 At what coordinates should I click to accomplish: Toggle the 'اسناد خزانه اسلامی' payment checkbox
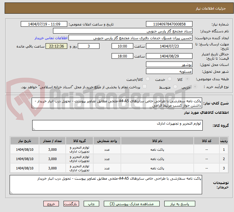[x=144, y=87]
